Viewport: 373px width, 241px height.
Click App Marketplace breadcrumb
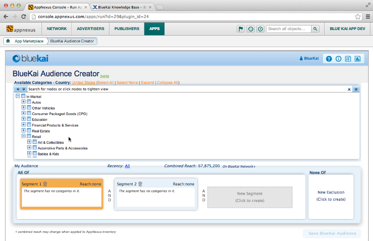click(x=29, y=41)
